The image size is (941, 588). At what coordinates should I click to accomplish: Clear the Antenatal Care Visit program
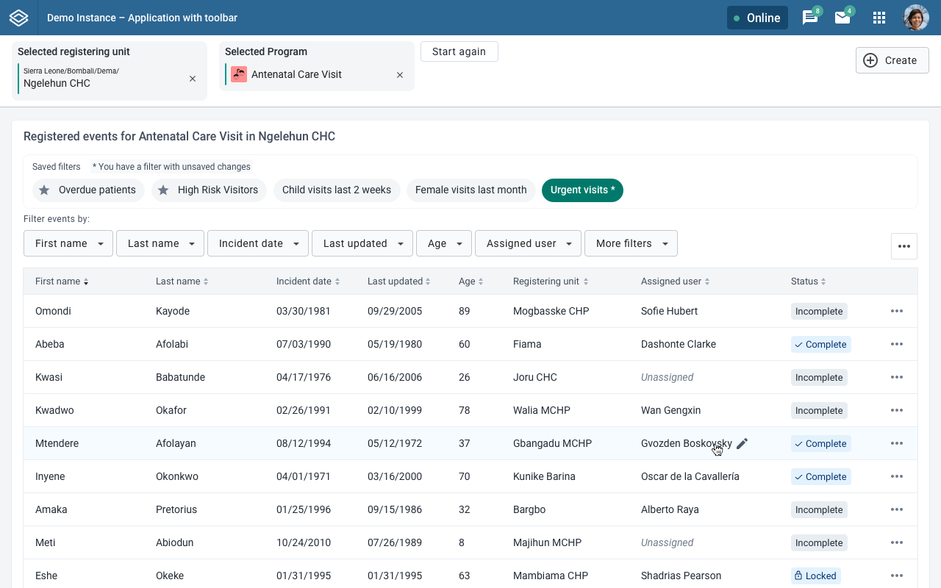point(400,75)
